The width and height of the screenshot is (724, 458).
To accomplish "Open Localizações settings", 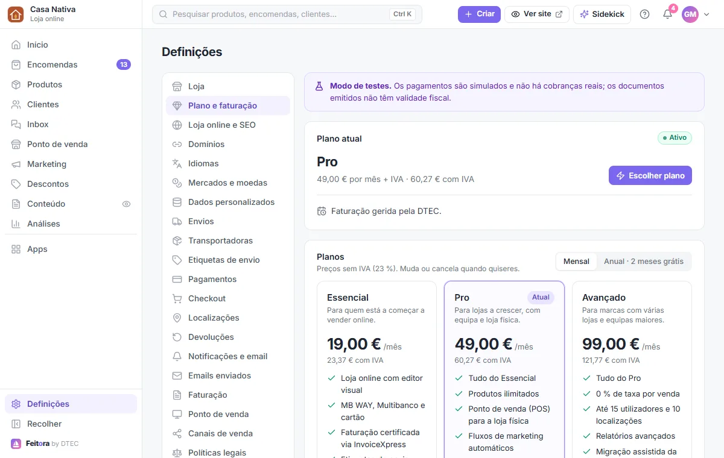I will [228, 318].
